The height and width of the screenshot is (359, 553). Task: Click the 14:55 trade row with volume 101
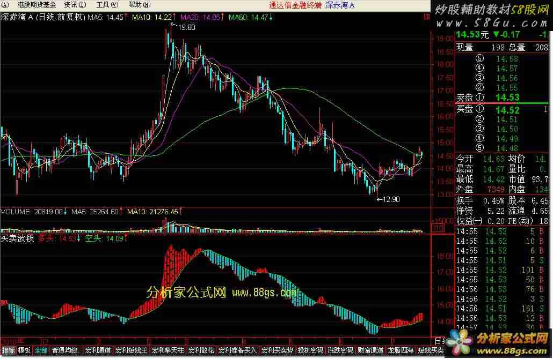pyautogui.click(x=502, y=270)
